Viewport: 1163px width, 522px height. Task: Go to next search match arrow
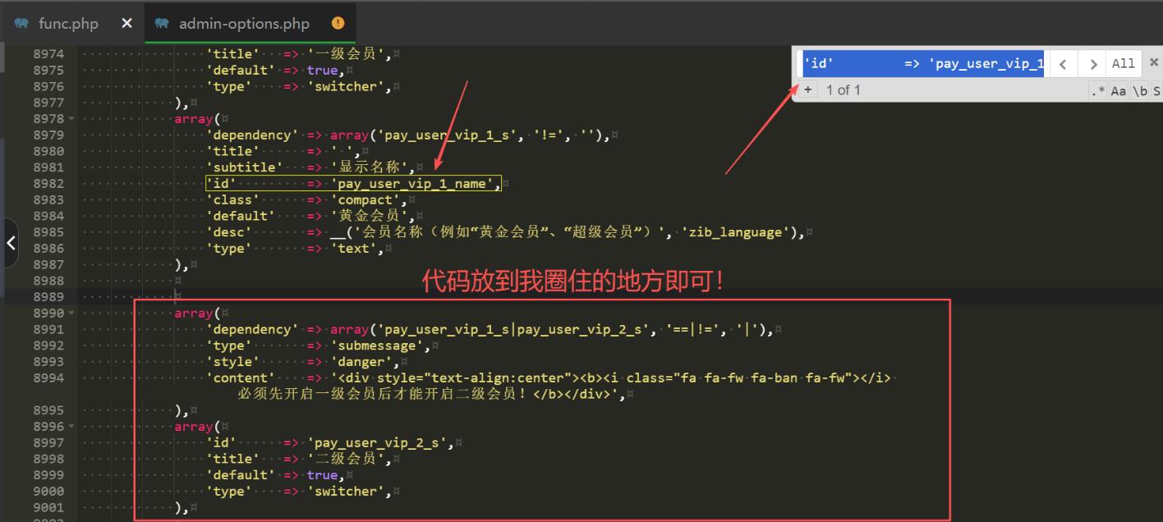[1092, 64]
